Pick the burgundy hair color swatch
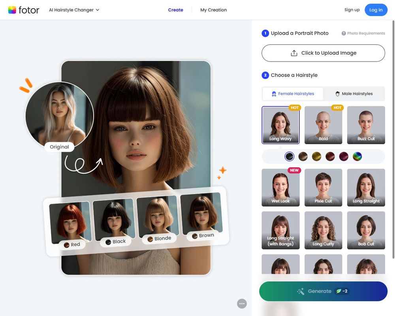The height and width of the screenshot is (316, 395). 343,156
